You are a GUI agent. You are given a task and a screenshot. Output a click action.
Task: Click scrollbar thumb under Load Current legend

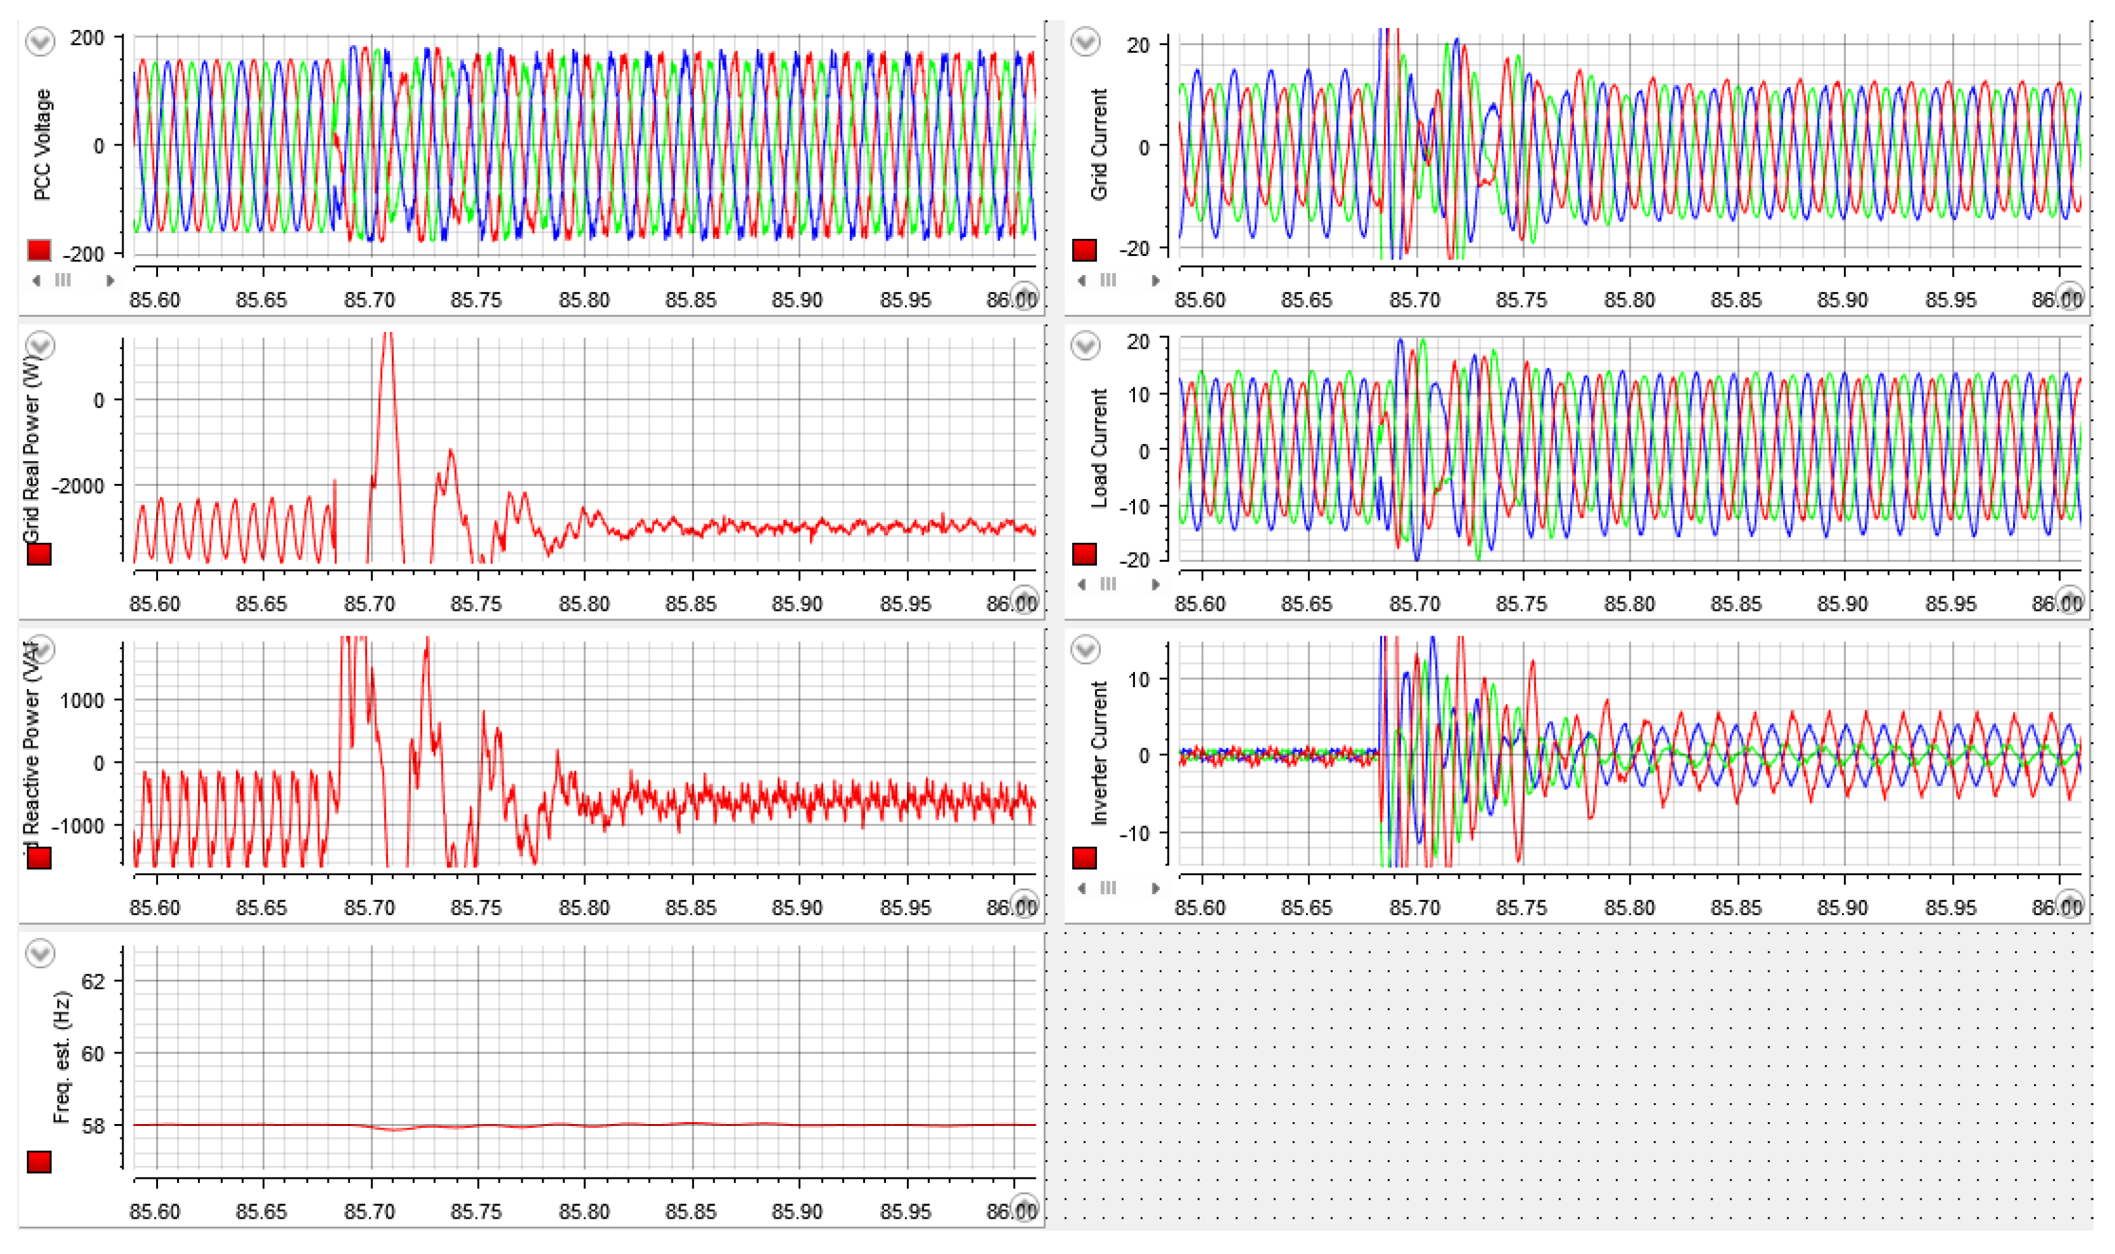click(x=1107, y=584)
